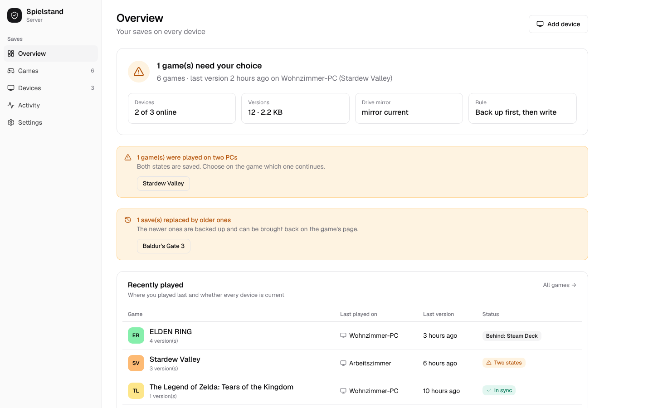Click the 'Back up first, then write' rule card
The image size is (653, 408).
tap(522, 108)
